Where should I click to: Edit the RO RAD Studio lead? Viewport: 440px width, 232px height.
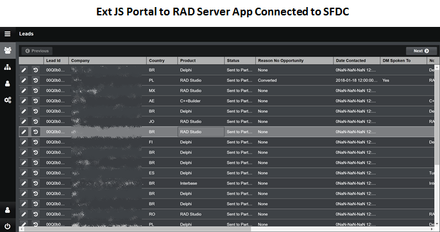[24, 214]
